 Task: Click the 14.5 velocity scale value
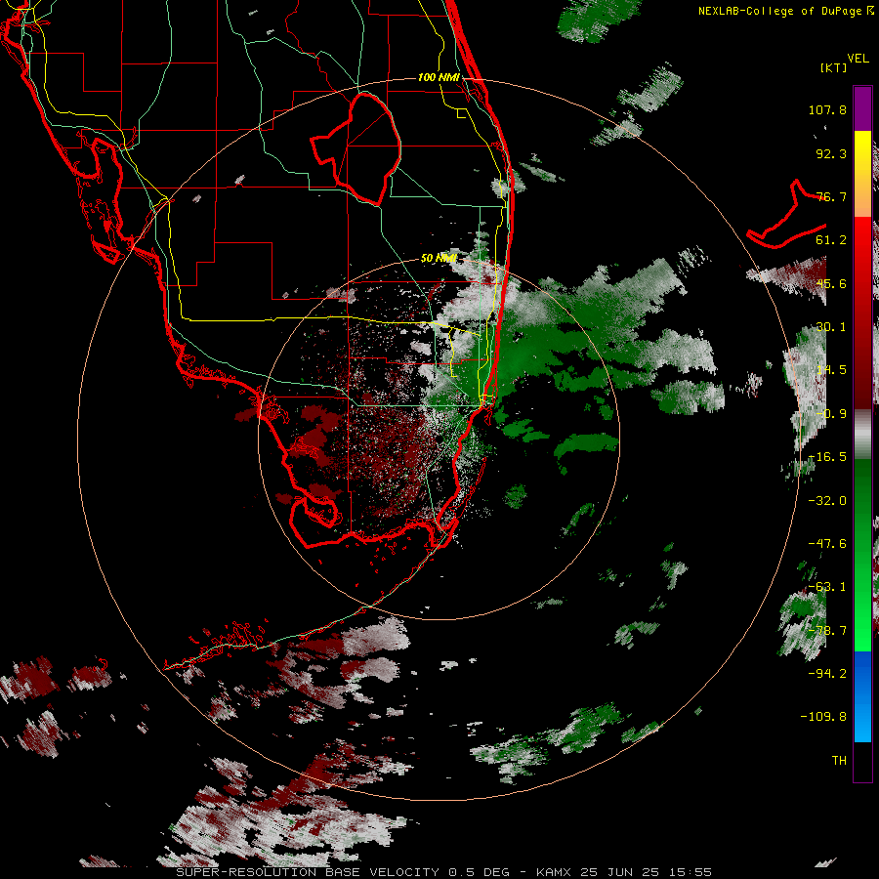tap(831, 370)
